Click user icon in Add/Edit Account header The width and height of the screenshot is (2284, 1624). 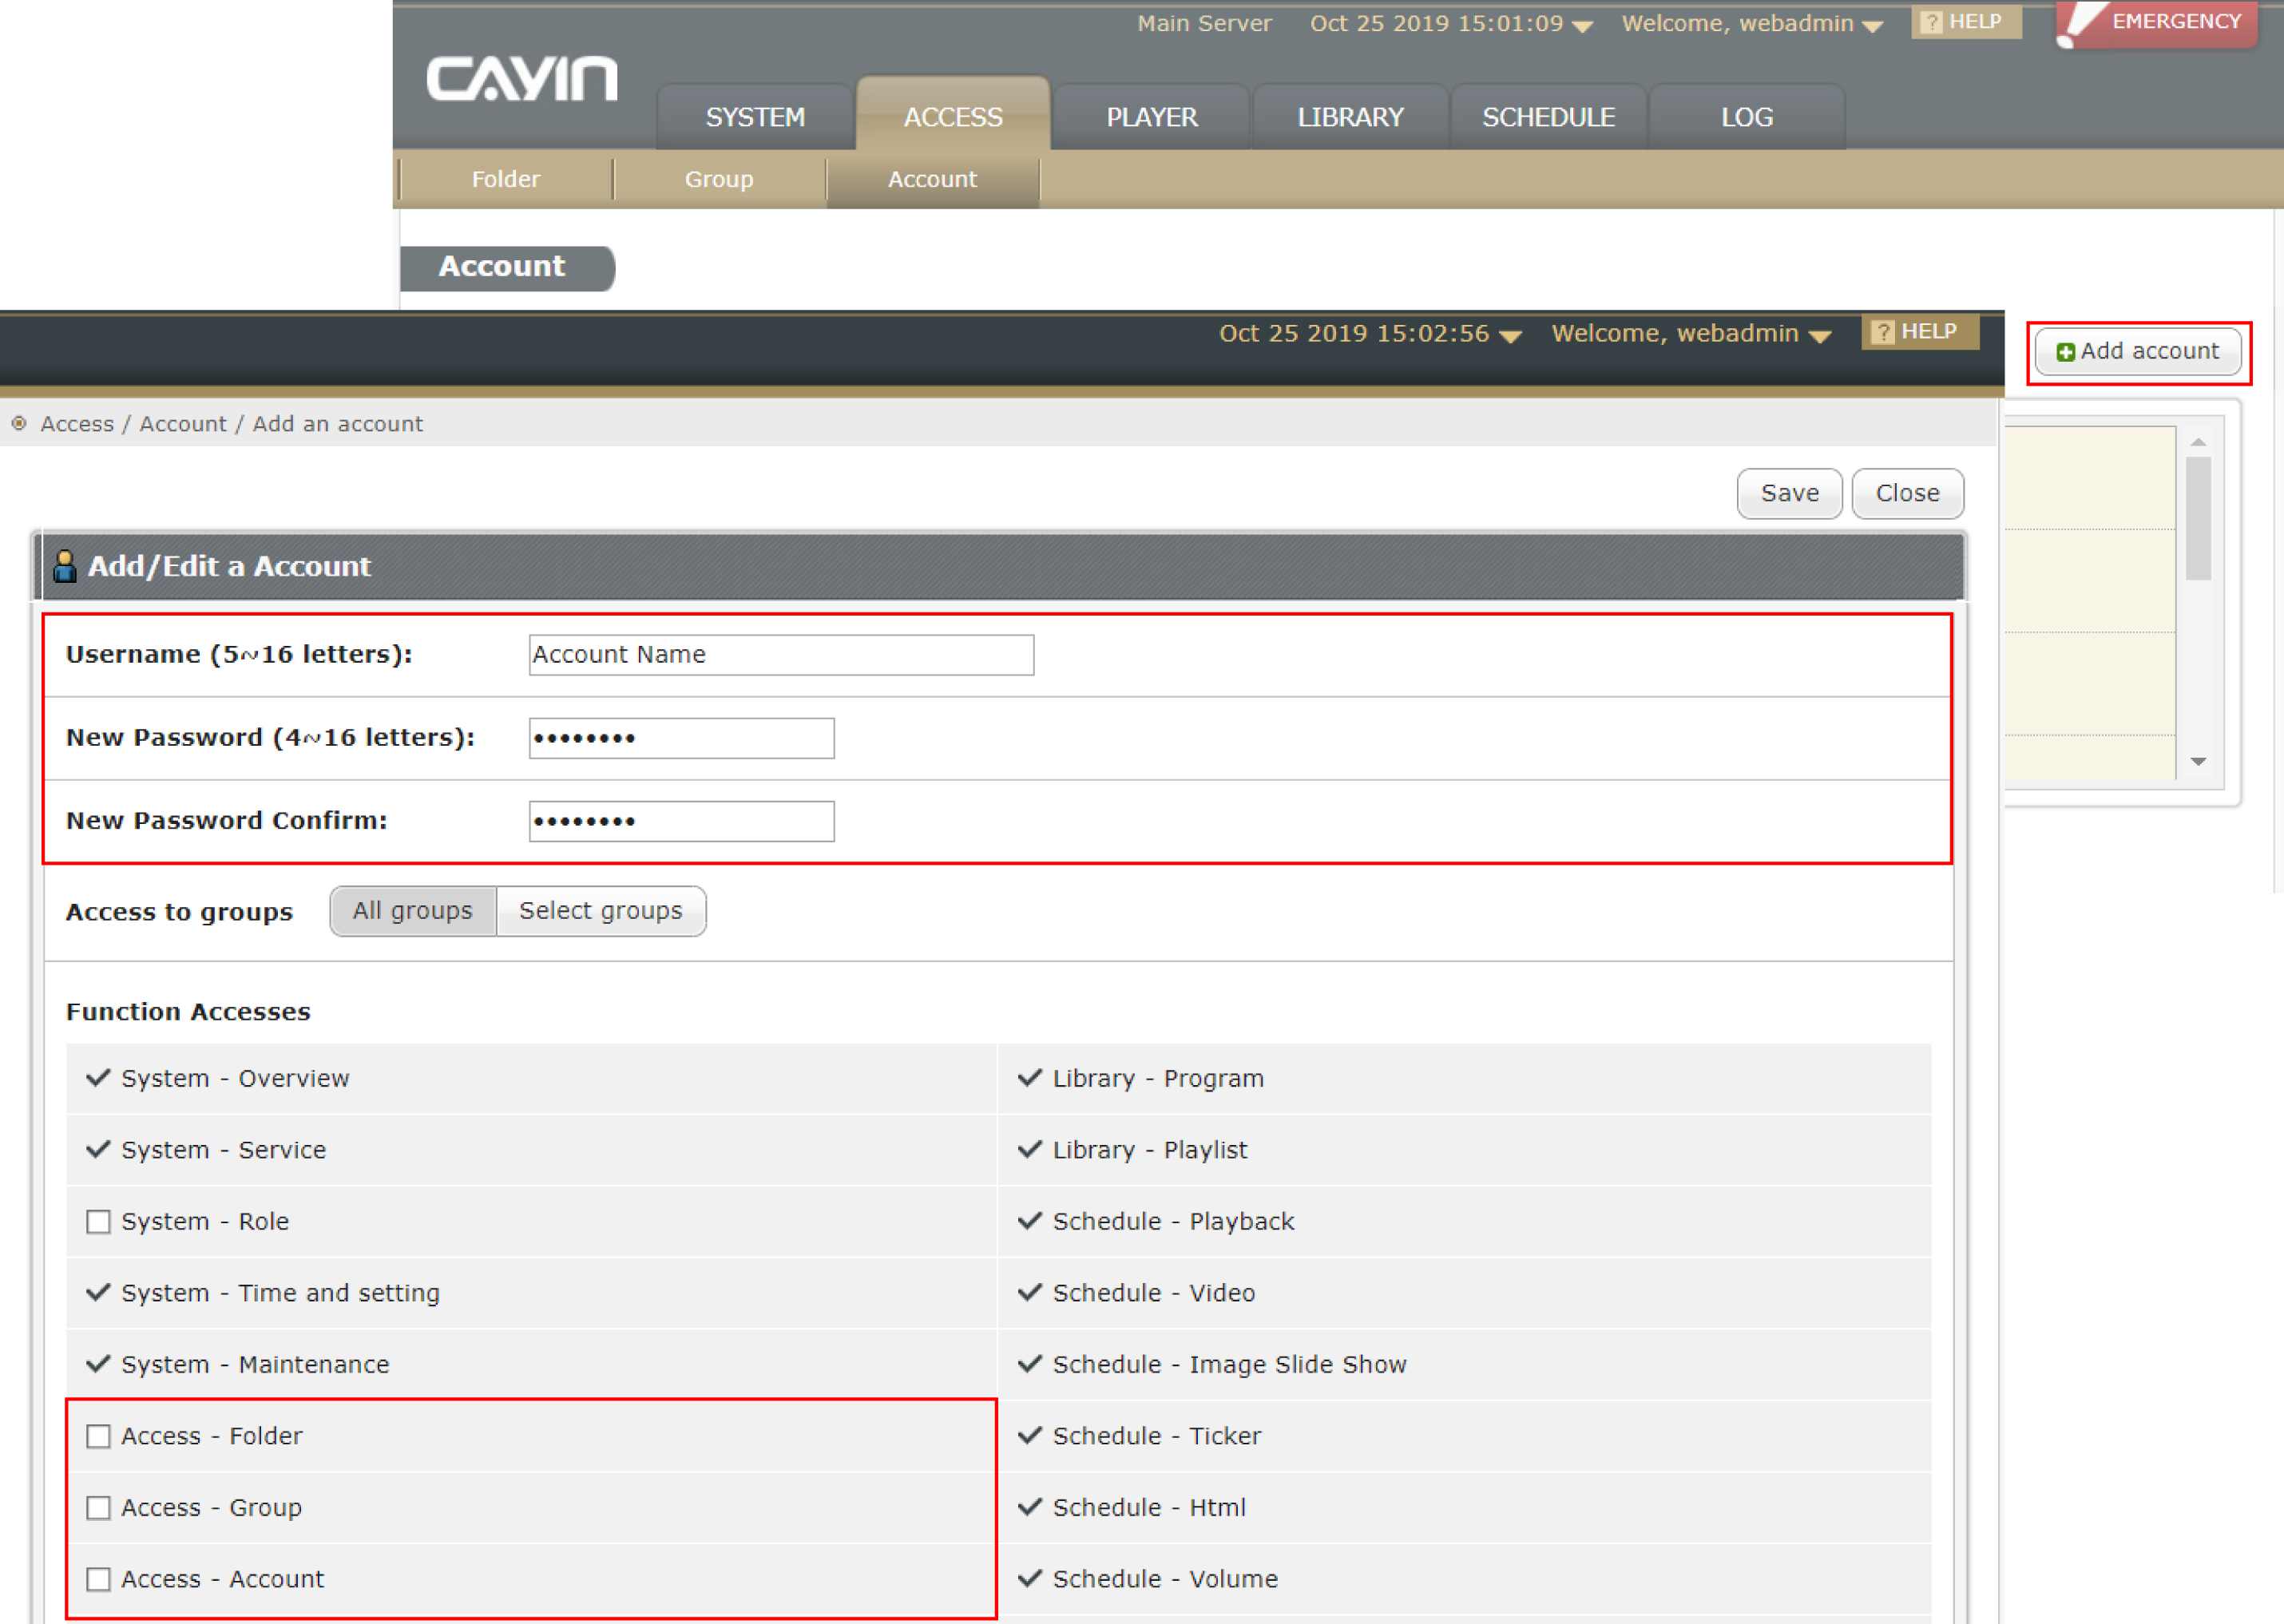pyautogui.click(x=65, y=566)
